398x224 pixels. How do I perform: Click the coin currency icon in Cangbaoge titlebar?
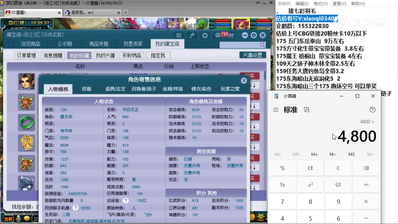pos(205,35)
